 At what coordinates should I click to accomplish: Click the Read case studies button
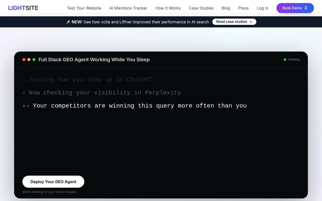[x=234, y=22]
